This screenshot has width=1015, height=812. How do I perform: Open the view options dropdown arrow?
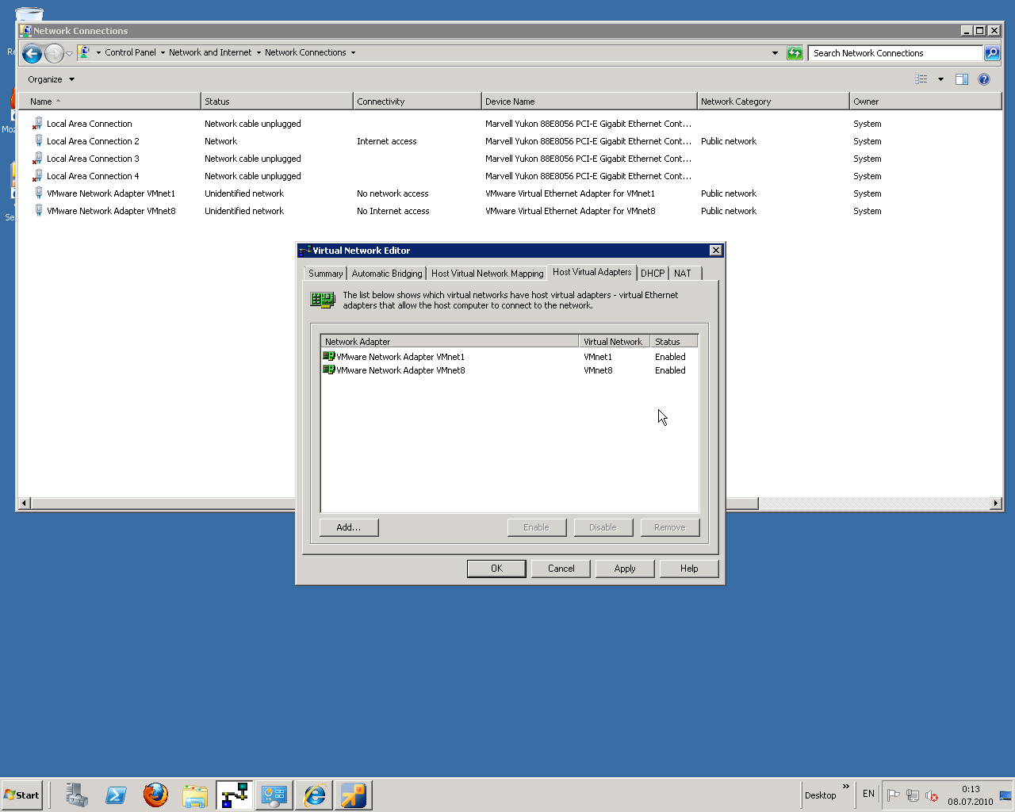point(940,79)
